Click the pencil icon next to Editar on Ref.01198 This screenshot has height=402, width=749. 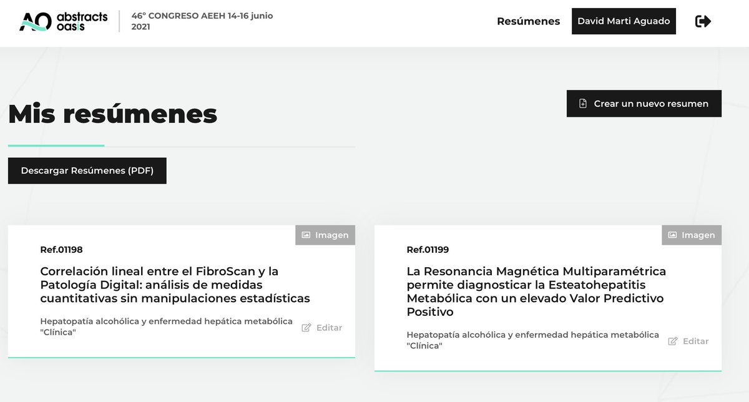tap(305, 327)
